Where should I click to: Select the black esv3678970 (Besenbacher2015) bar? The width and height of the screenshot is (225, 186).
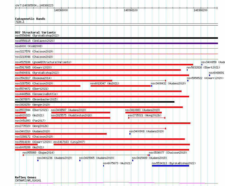[95, 102]
